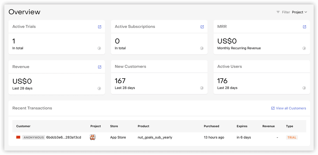318x155 pixels.
Task: Expand the Project filter dropdown
Action: pos(299,12)
